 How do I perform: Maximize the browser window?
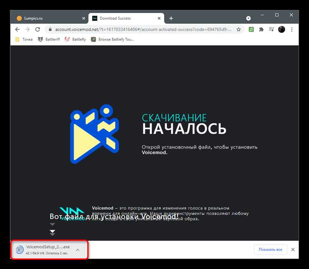tap(277, 15)
